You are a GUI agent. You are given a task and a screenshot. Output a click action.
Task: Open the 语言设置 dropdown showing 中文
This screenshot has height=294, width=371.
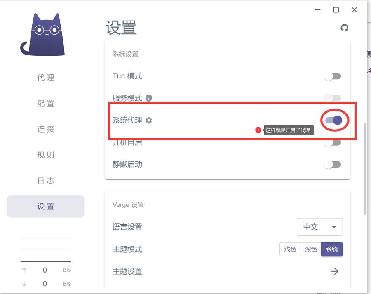(319, 227)
